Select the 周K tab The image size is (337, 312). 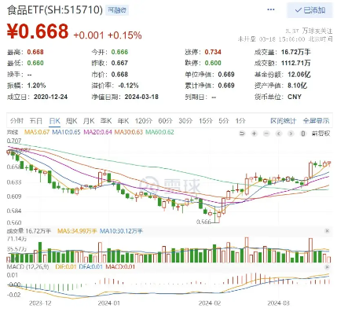[71, 121]
